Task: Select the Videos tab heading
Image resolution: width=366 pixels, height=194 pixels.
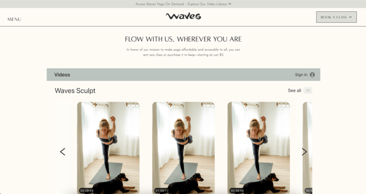Action: [62, 75]
